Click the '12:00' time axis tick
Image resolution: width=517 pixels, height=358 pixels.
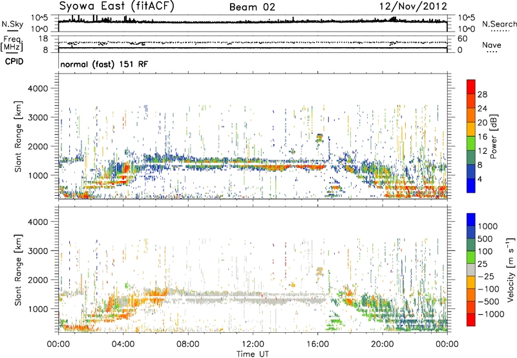pos(253,344)
